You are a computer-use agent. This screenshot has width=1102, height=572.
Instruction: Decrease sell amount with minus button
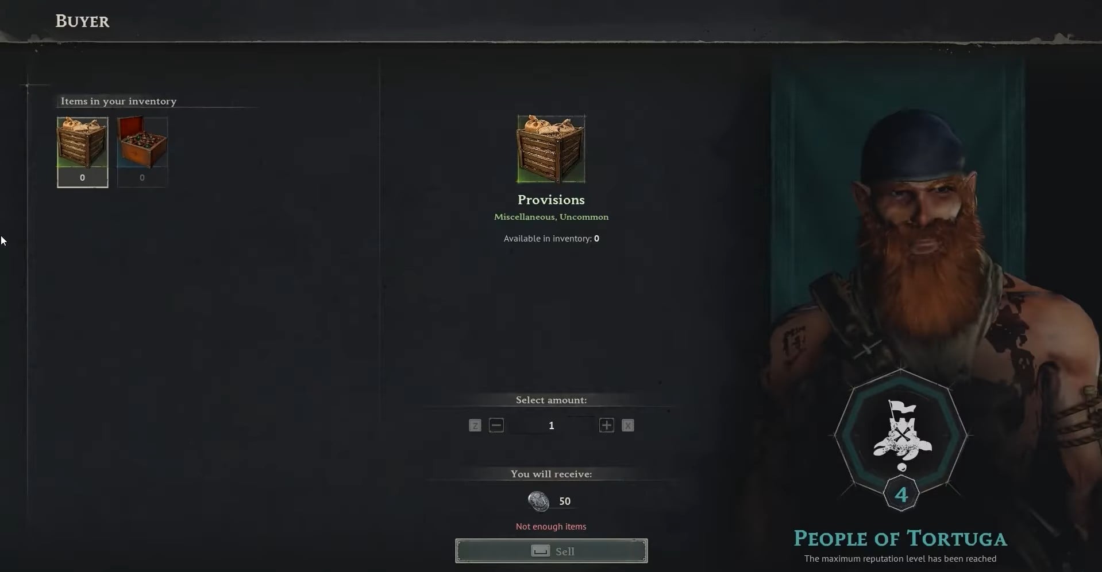click(x=496, y=425)
